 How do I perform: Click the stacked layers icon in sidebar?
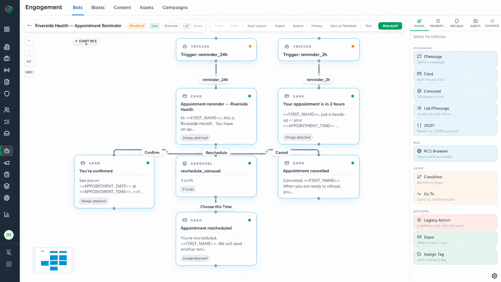coord(7,186)
